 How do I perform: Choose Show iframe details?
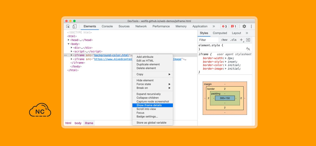coord(153,105)
